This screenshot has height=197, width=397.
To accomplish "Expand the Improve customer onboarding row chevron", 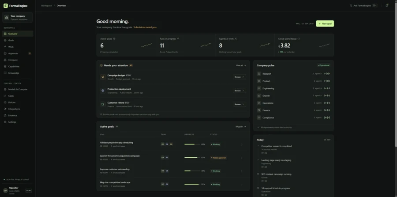I will point(242,171).
